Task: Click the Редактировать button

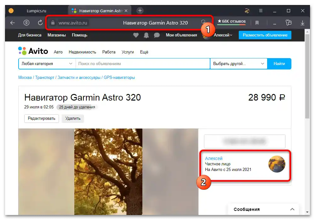Action: [x=42, y=118]
